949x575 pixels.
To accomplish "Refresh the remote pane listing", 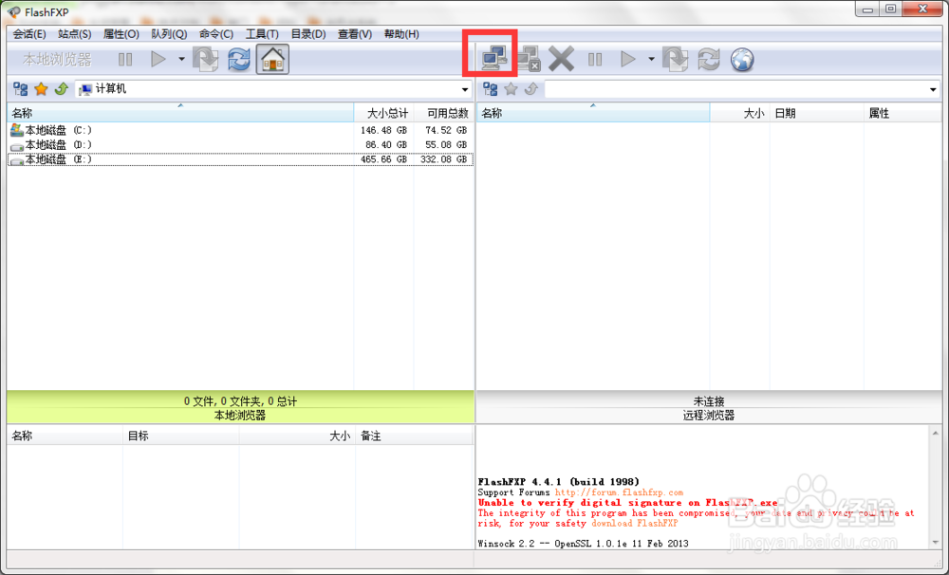I will tap(709, 60).
